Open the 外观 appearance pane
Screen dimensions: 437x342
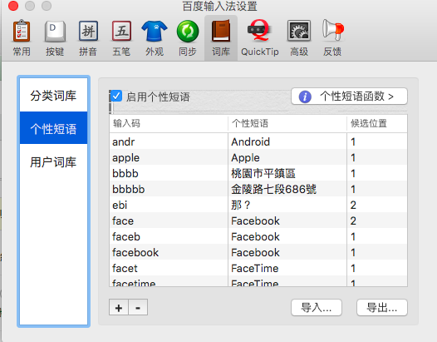pyautogui.click(x=155, y=38)
